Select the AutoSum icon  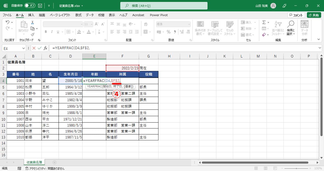(264, 22)
